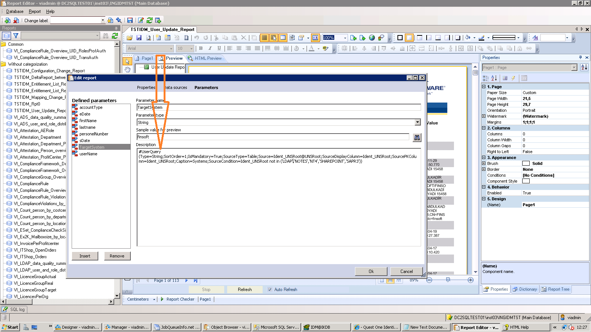Open the zoom percentage 100% dropdown
This screenshot has width=591, height=332.
(x=345, y=38)
